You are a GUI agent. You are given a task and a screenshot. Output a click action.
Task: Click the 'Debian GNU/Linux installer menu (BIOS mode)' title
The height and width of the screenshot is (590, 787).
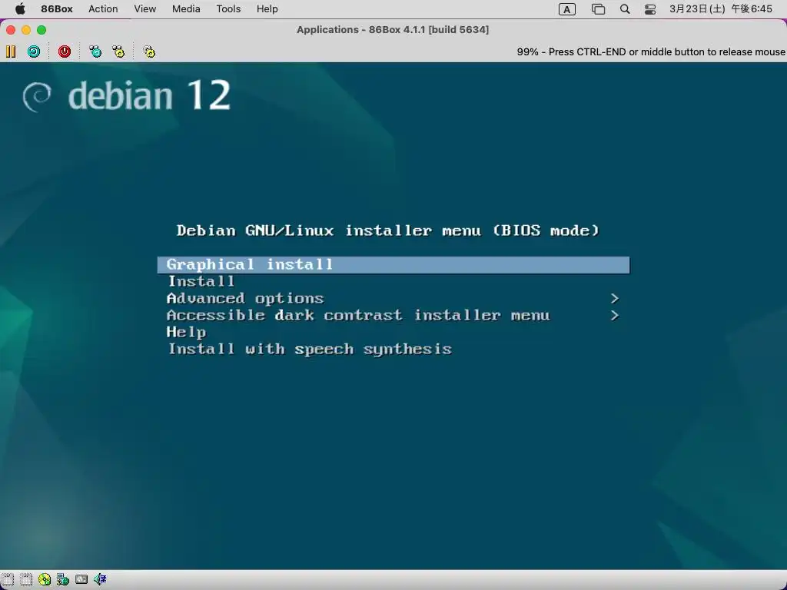388,230
